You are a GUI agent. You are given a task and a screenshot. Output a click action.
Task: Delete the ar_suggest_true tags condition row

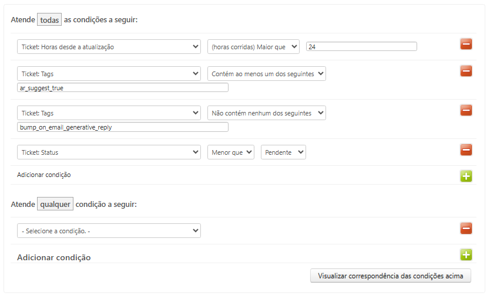point(466,71)
